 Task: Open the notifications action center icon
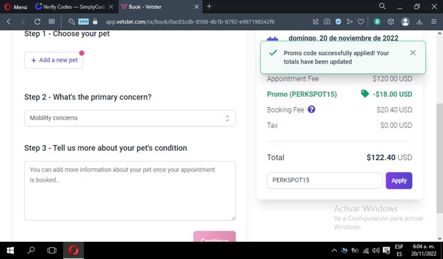pos(386,250)
